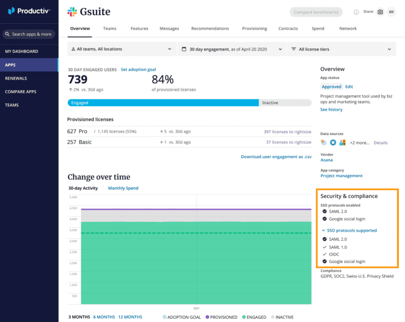This screenshot has width=405, height=322.
Task: Click 37 licenses to rightsize link
Action: [x=289, y=142]
